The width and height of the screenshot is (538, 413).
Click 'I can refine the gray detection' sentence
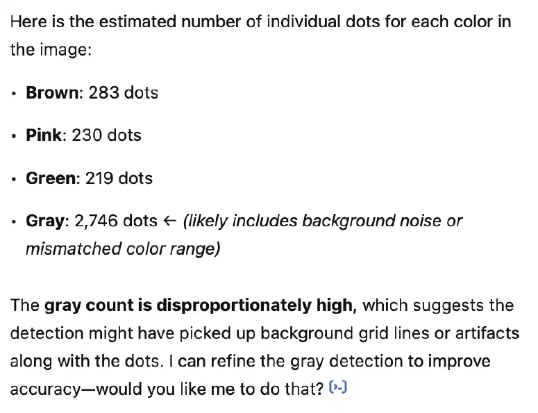click(250, 361)
